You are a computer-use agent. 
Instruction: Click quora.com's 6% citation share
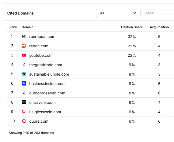(132, 121)
